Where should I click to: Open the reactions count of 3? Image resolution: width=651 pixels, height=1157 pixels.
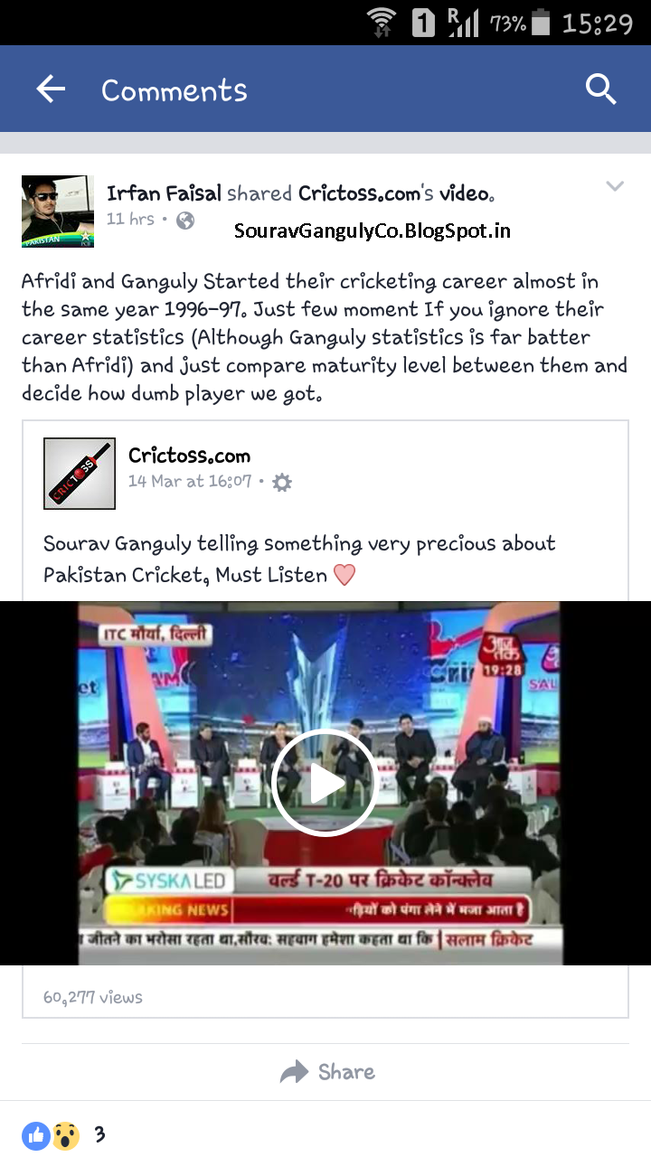tap(99, 1133)
